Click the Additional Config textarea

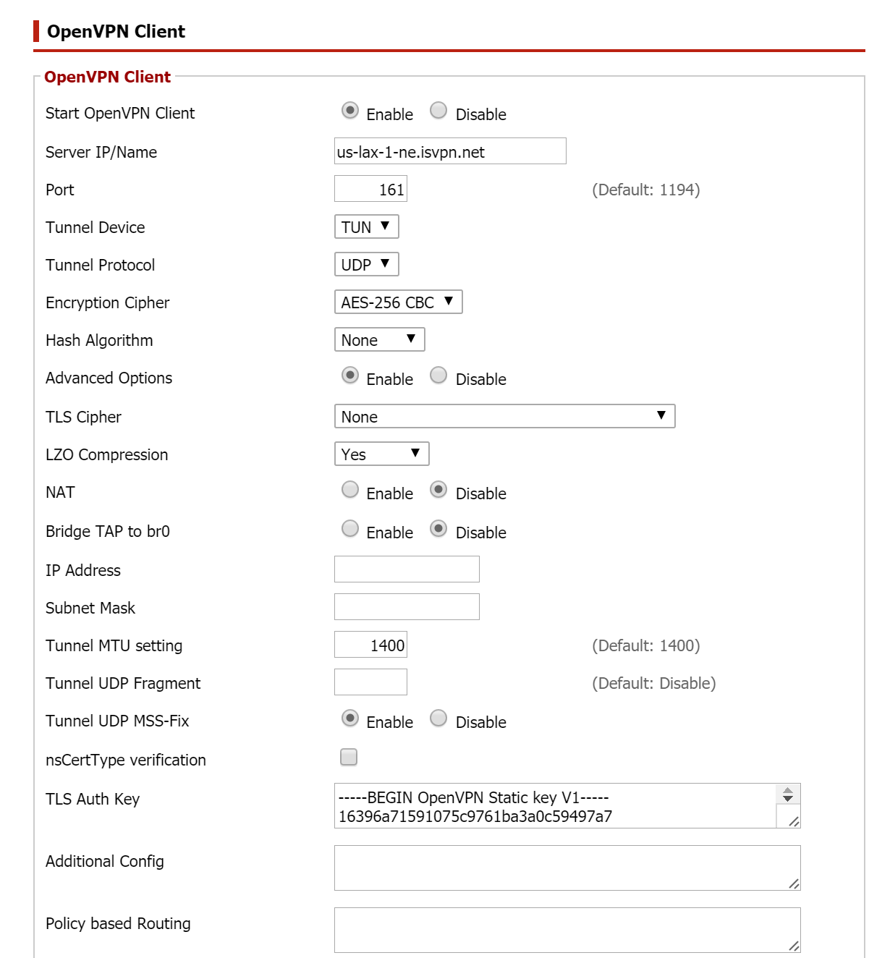tap(567, 868)
